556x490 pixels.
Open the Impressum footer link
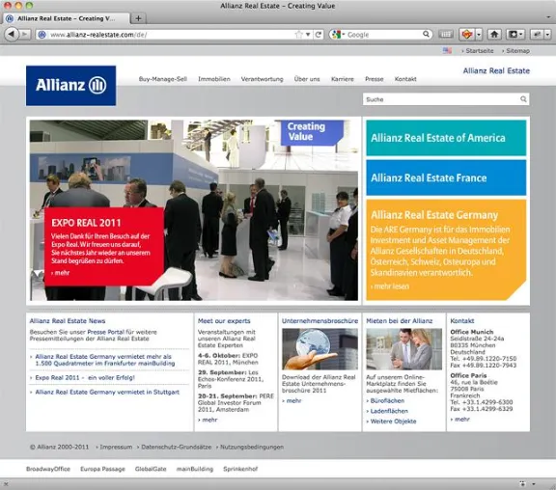coord(114,448)
